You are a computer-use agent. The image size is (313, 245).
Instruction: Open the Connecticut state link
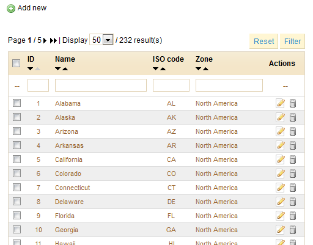point(72,188)
